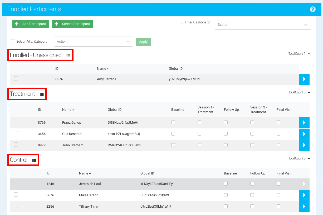
Task: Expand the Search dropdown arrow
Action: coord(306,25)
